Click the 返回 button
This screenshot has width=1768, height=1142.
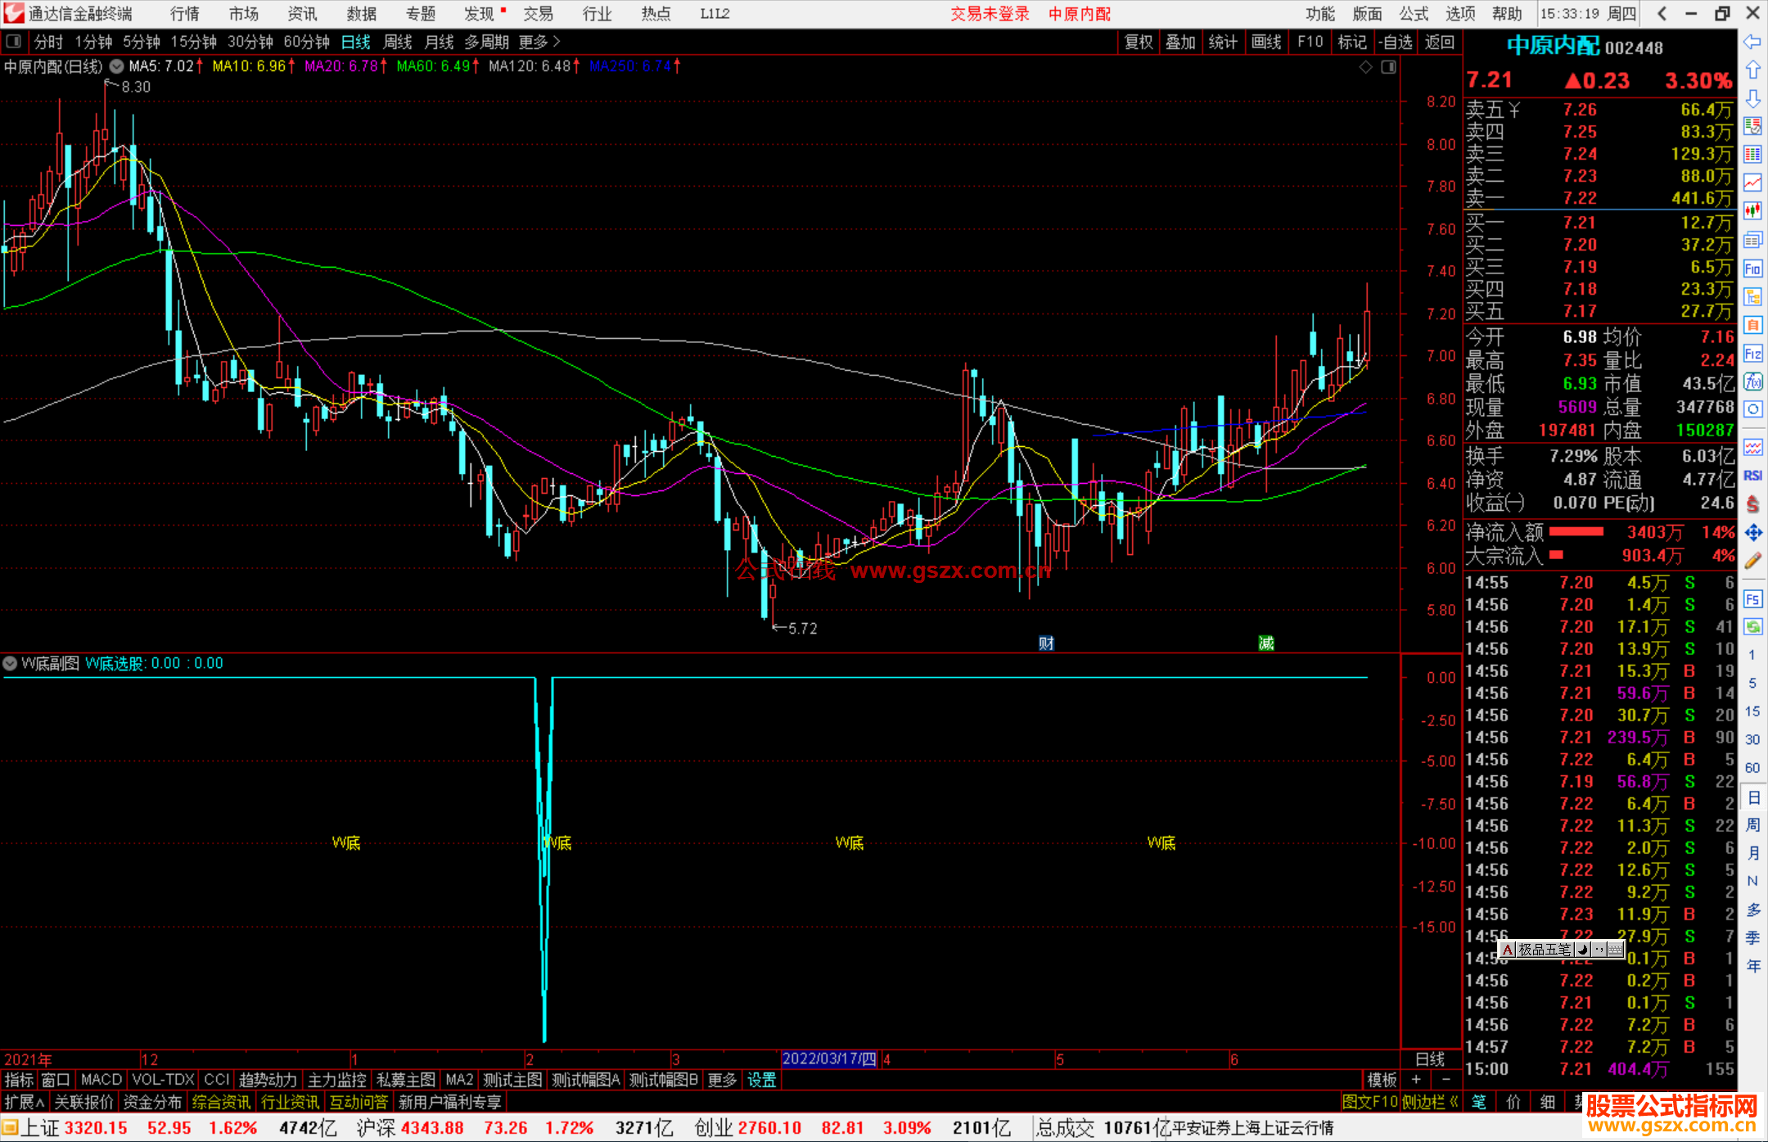coord(1439,42)
